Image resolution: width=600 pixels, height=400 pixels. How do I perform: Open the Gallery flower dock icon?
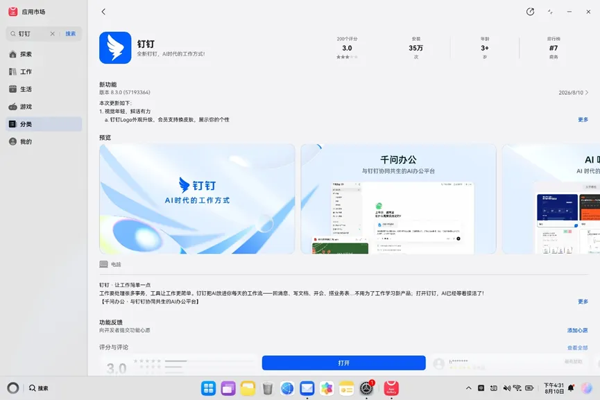tap(327, 388)
